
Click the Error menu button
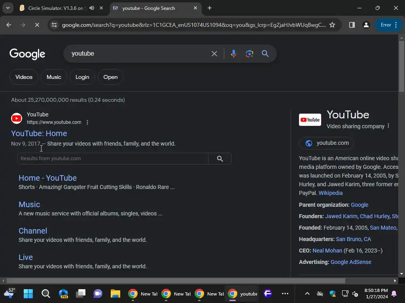click(x=389, y=25)
